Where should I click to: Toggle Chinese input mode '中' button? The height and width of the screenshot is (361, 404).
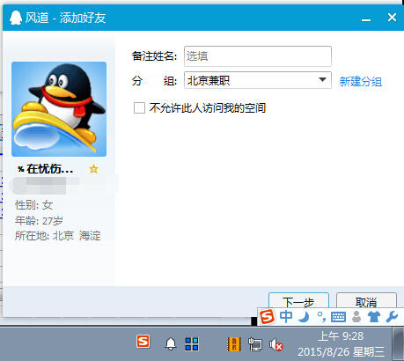tap(286, 317)
